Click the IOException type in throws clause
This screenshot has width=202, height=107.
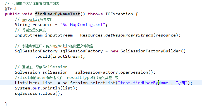coord(119,14)
